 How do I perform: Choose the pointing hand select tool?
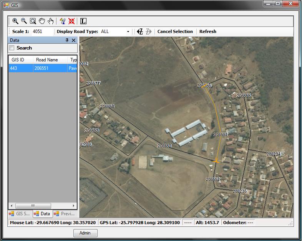[51, 21]
